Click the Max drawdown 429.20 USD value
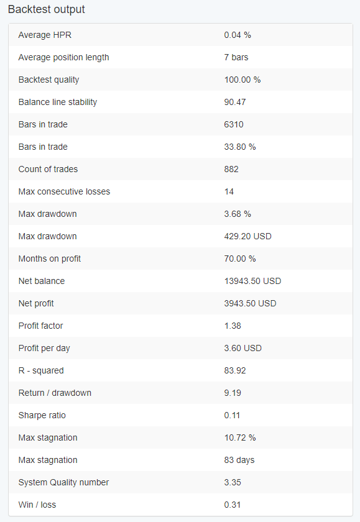 pos(247,236)
